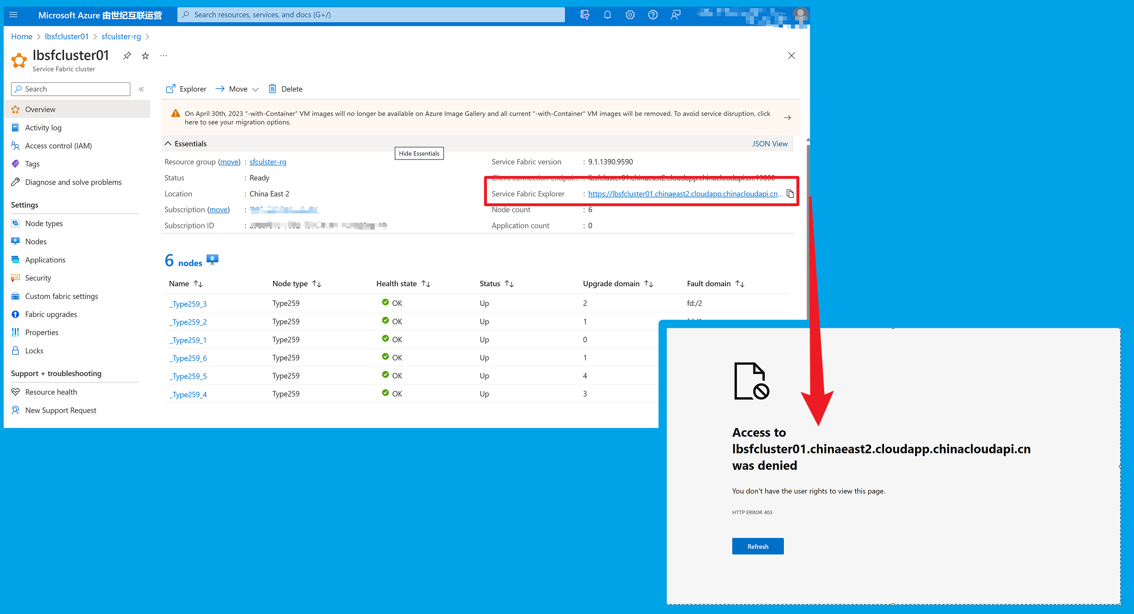The width and height of the screenshot is (1134, 614).
Task: Sort nodes by Health state
Action: [426, 284]
